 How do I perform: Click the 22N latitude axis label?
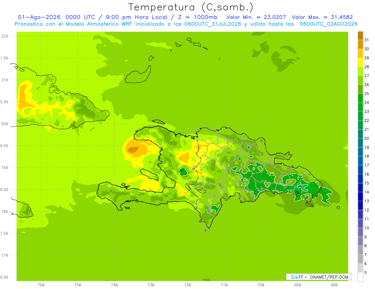click(5, 36)
